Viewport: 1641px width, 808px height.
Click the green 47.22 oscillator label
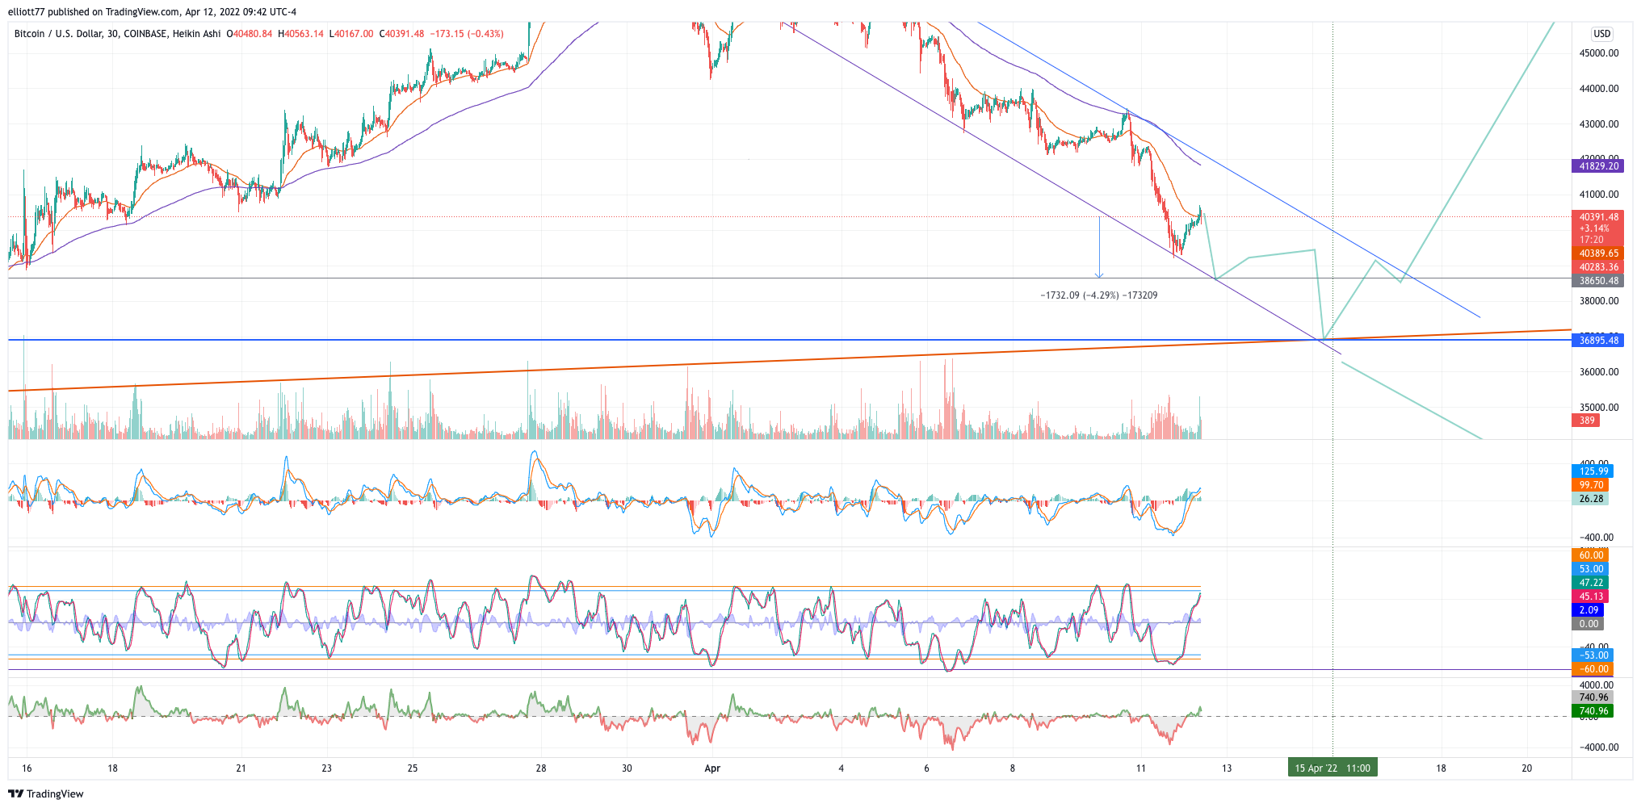pos(1590,583)
